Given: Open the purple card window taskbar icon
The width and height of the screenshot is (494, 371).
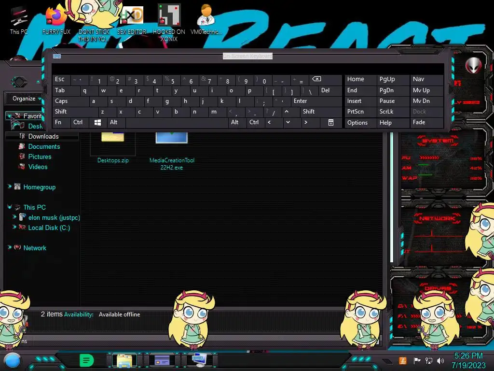Looking at the screenshot, I should pyautogui.click(x=162, y=360).
